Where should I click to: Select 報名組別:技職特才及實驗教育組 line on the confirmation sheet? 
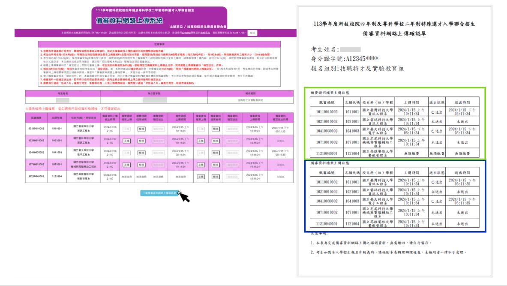coord(357,69)
